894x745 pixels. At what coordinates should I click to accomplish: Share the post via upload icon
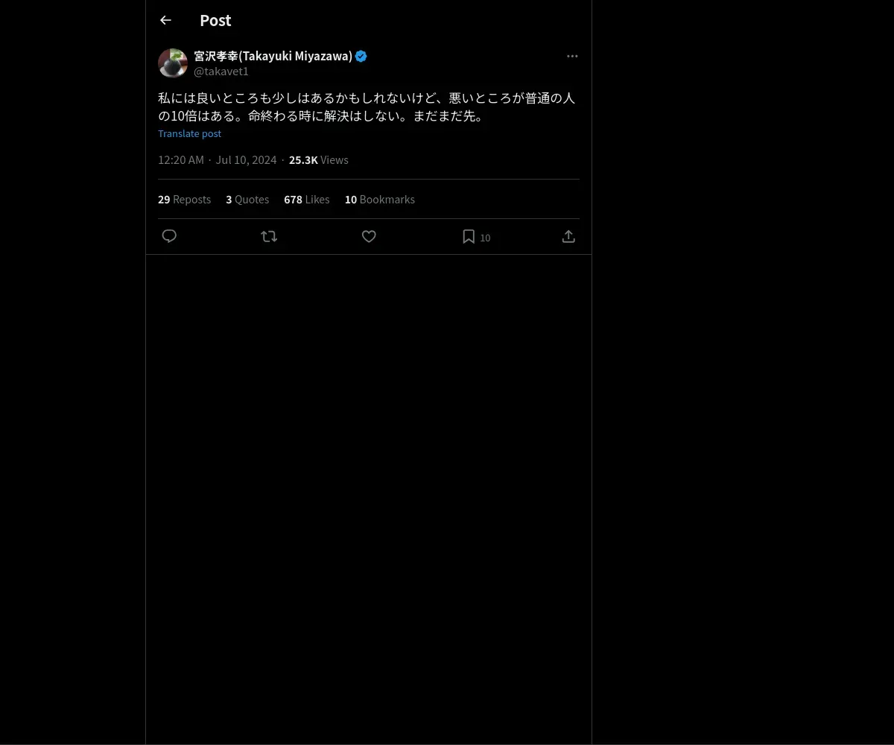coord(568,236)
